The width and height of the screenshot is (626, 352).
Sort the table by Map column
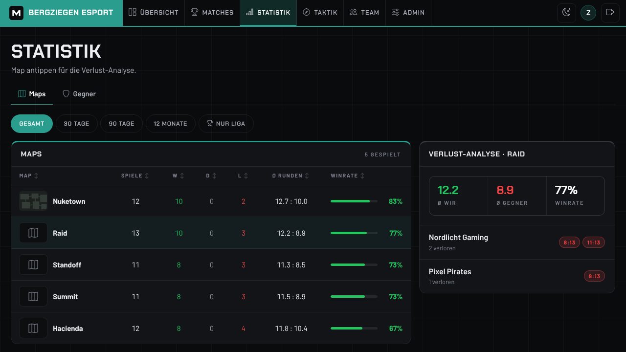[29, 176]
